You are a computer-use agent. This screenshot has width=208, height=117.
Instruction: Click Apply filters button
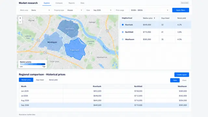[x=181, y=10]
